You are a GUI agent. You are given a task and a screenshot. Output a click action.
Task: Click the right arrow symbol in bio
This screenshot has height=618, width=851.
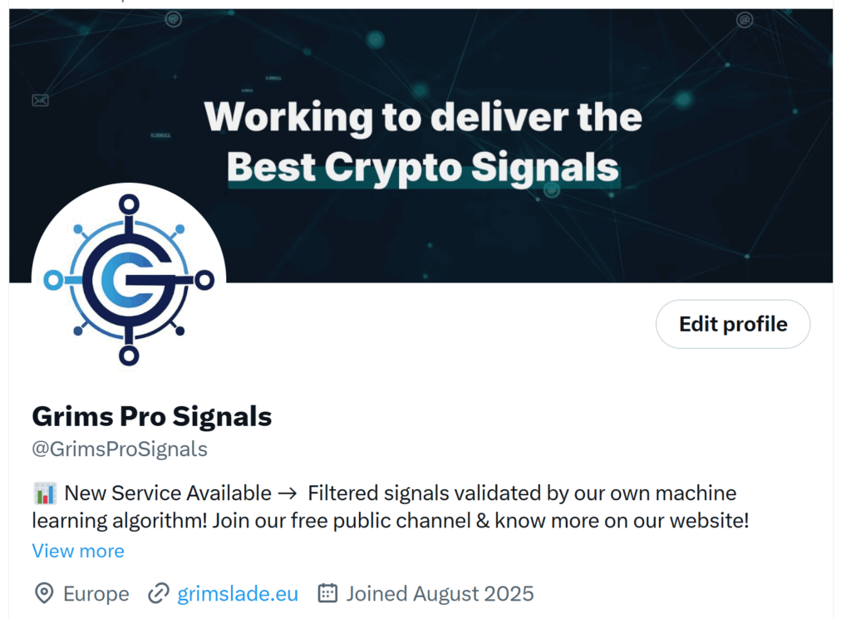click(x=288, y=493)
